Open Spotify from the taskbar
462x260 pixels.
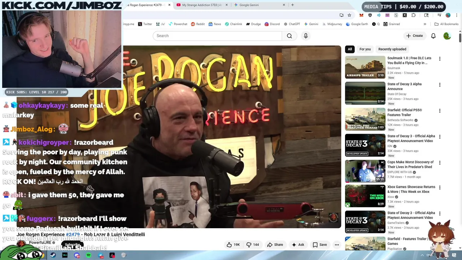(88, 255)
